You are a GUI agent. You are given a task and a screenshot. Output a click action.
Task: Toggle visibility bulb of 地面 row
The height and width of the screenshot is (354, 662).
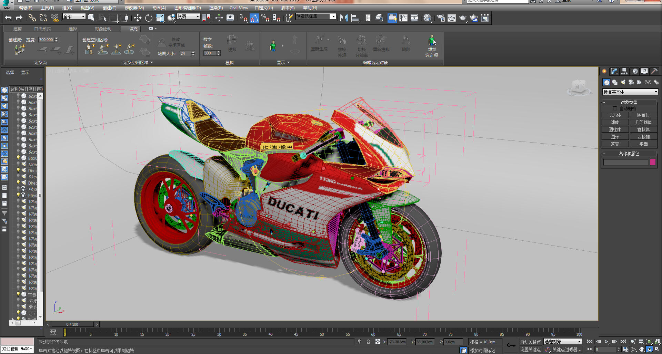(x=18, y=313)
